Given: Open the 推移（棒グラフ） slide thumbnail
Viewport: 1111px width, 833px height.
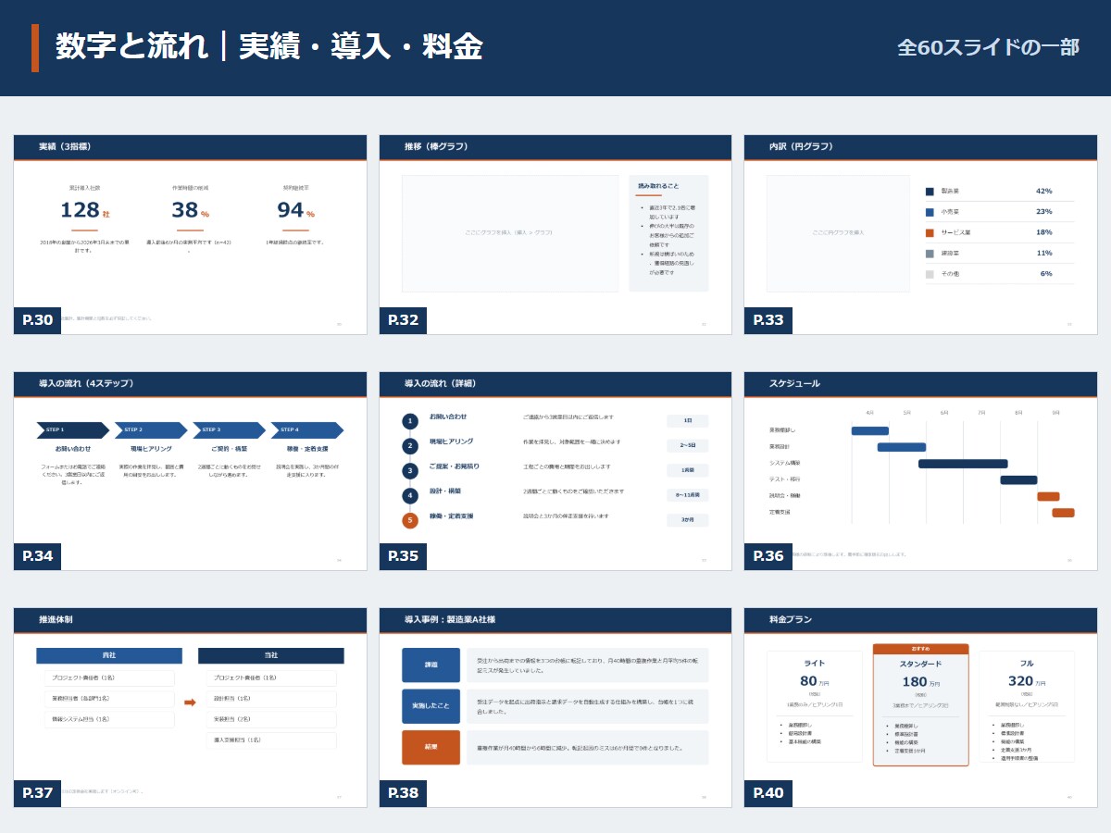Looking at the screenshot, I should 555,234.
